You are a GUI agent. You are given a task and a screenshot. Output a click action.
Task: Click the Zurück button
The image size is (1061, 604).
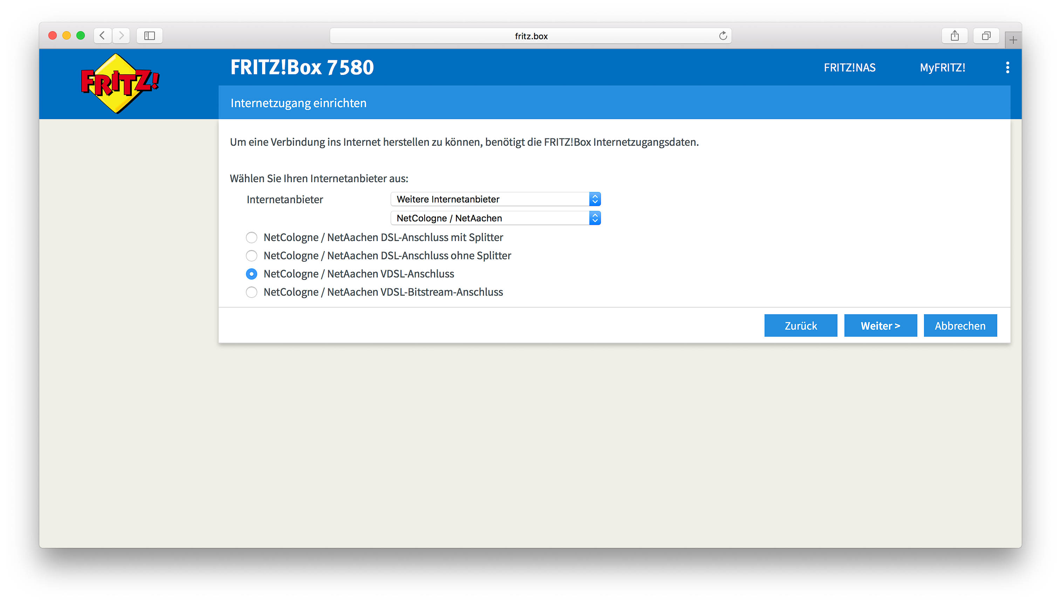coord(801,325)
